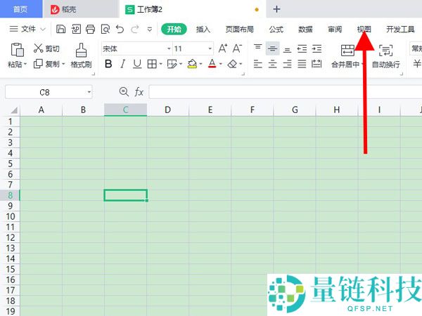Decrease font size with A- icon

pos(237,48)
